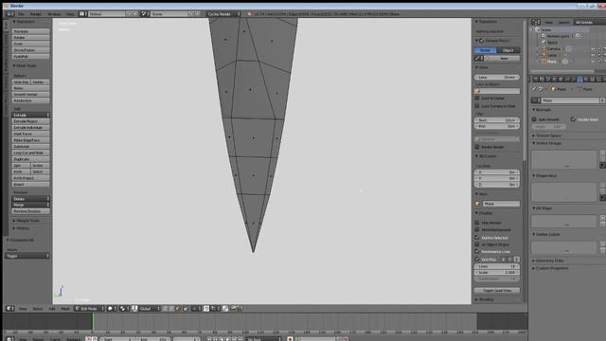This screenshot has width=606, height=341.
Task: Open the render engine dropdown (Cycles Render)
Action: (x=223, y=14)
